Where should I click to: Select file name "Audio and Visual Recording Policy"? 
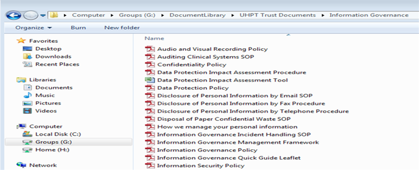tap(213, 49)
